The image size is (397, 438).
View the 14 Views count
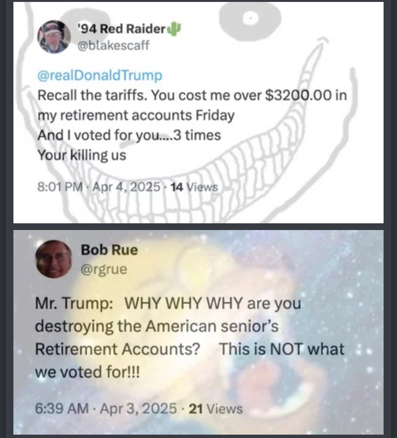pyautogui.click(x=194, y=187)
